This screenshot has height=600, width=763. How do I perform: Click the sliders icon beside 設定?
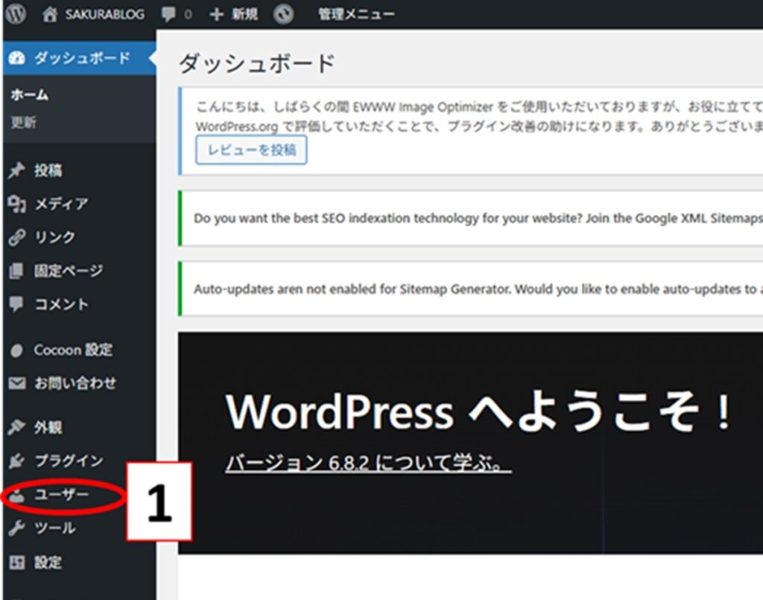tap(16, 563)
